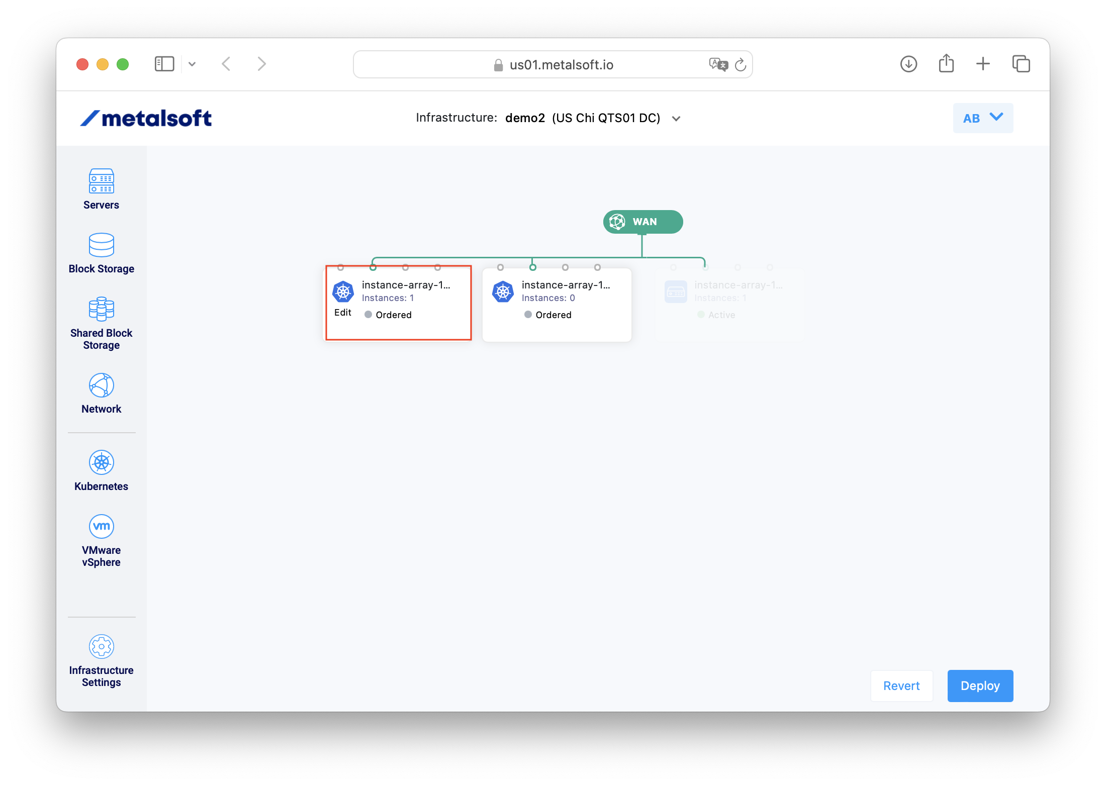This screenshot has height=786, width=1106.
Task: Click the Kubernetes sidebar icon
Action: coord(101,462)
